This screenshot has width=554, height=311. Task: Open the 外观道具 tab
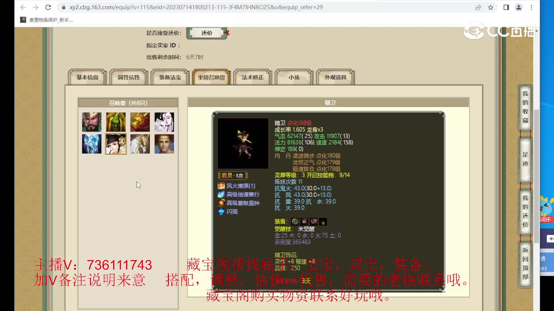[x=335, y=77]
